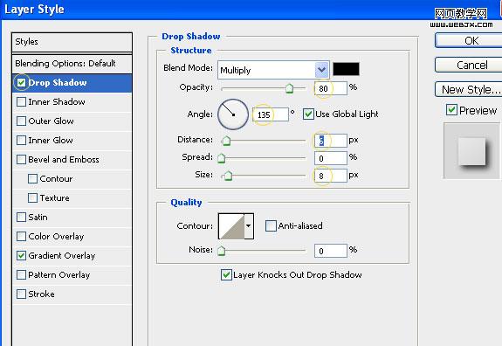The width and height of the screenshot is (502, 346).
Task: Toggle the Preview checkbox
Action: click(451, 110)
